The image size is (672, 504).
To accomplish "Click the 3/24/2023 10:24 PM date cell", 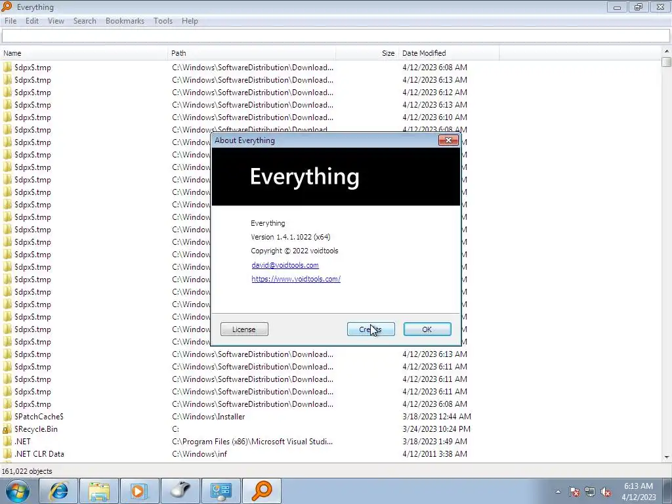I will click(436, 429).
